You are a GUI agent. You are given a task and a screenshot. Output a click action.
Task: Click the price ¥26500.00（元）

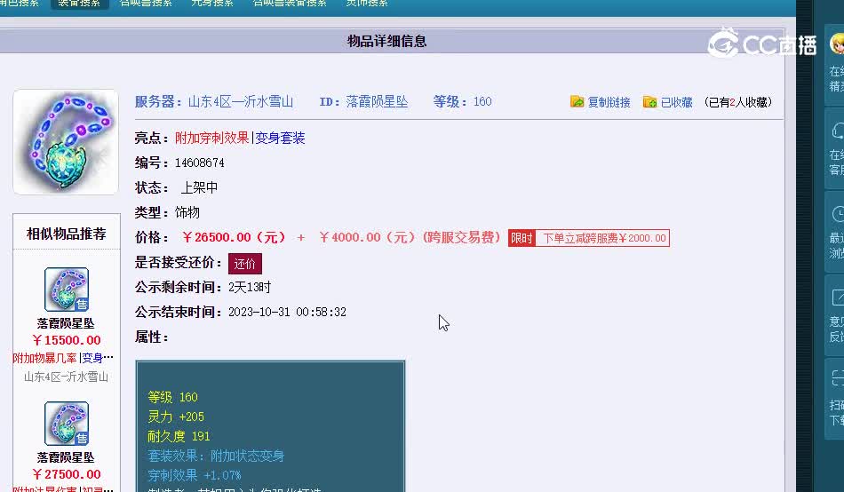pyautogui.click(x=234, y=237)
